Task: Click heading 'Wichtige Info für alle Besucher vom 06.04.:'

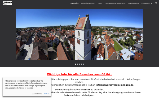Action: (79, 74)
